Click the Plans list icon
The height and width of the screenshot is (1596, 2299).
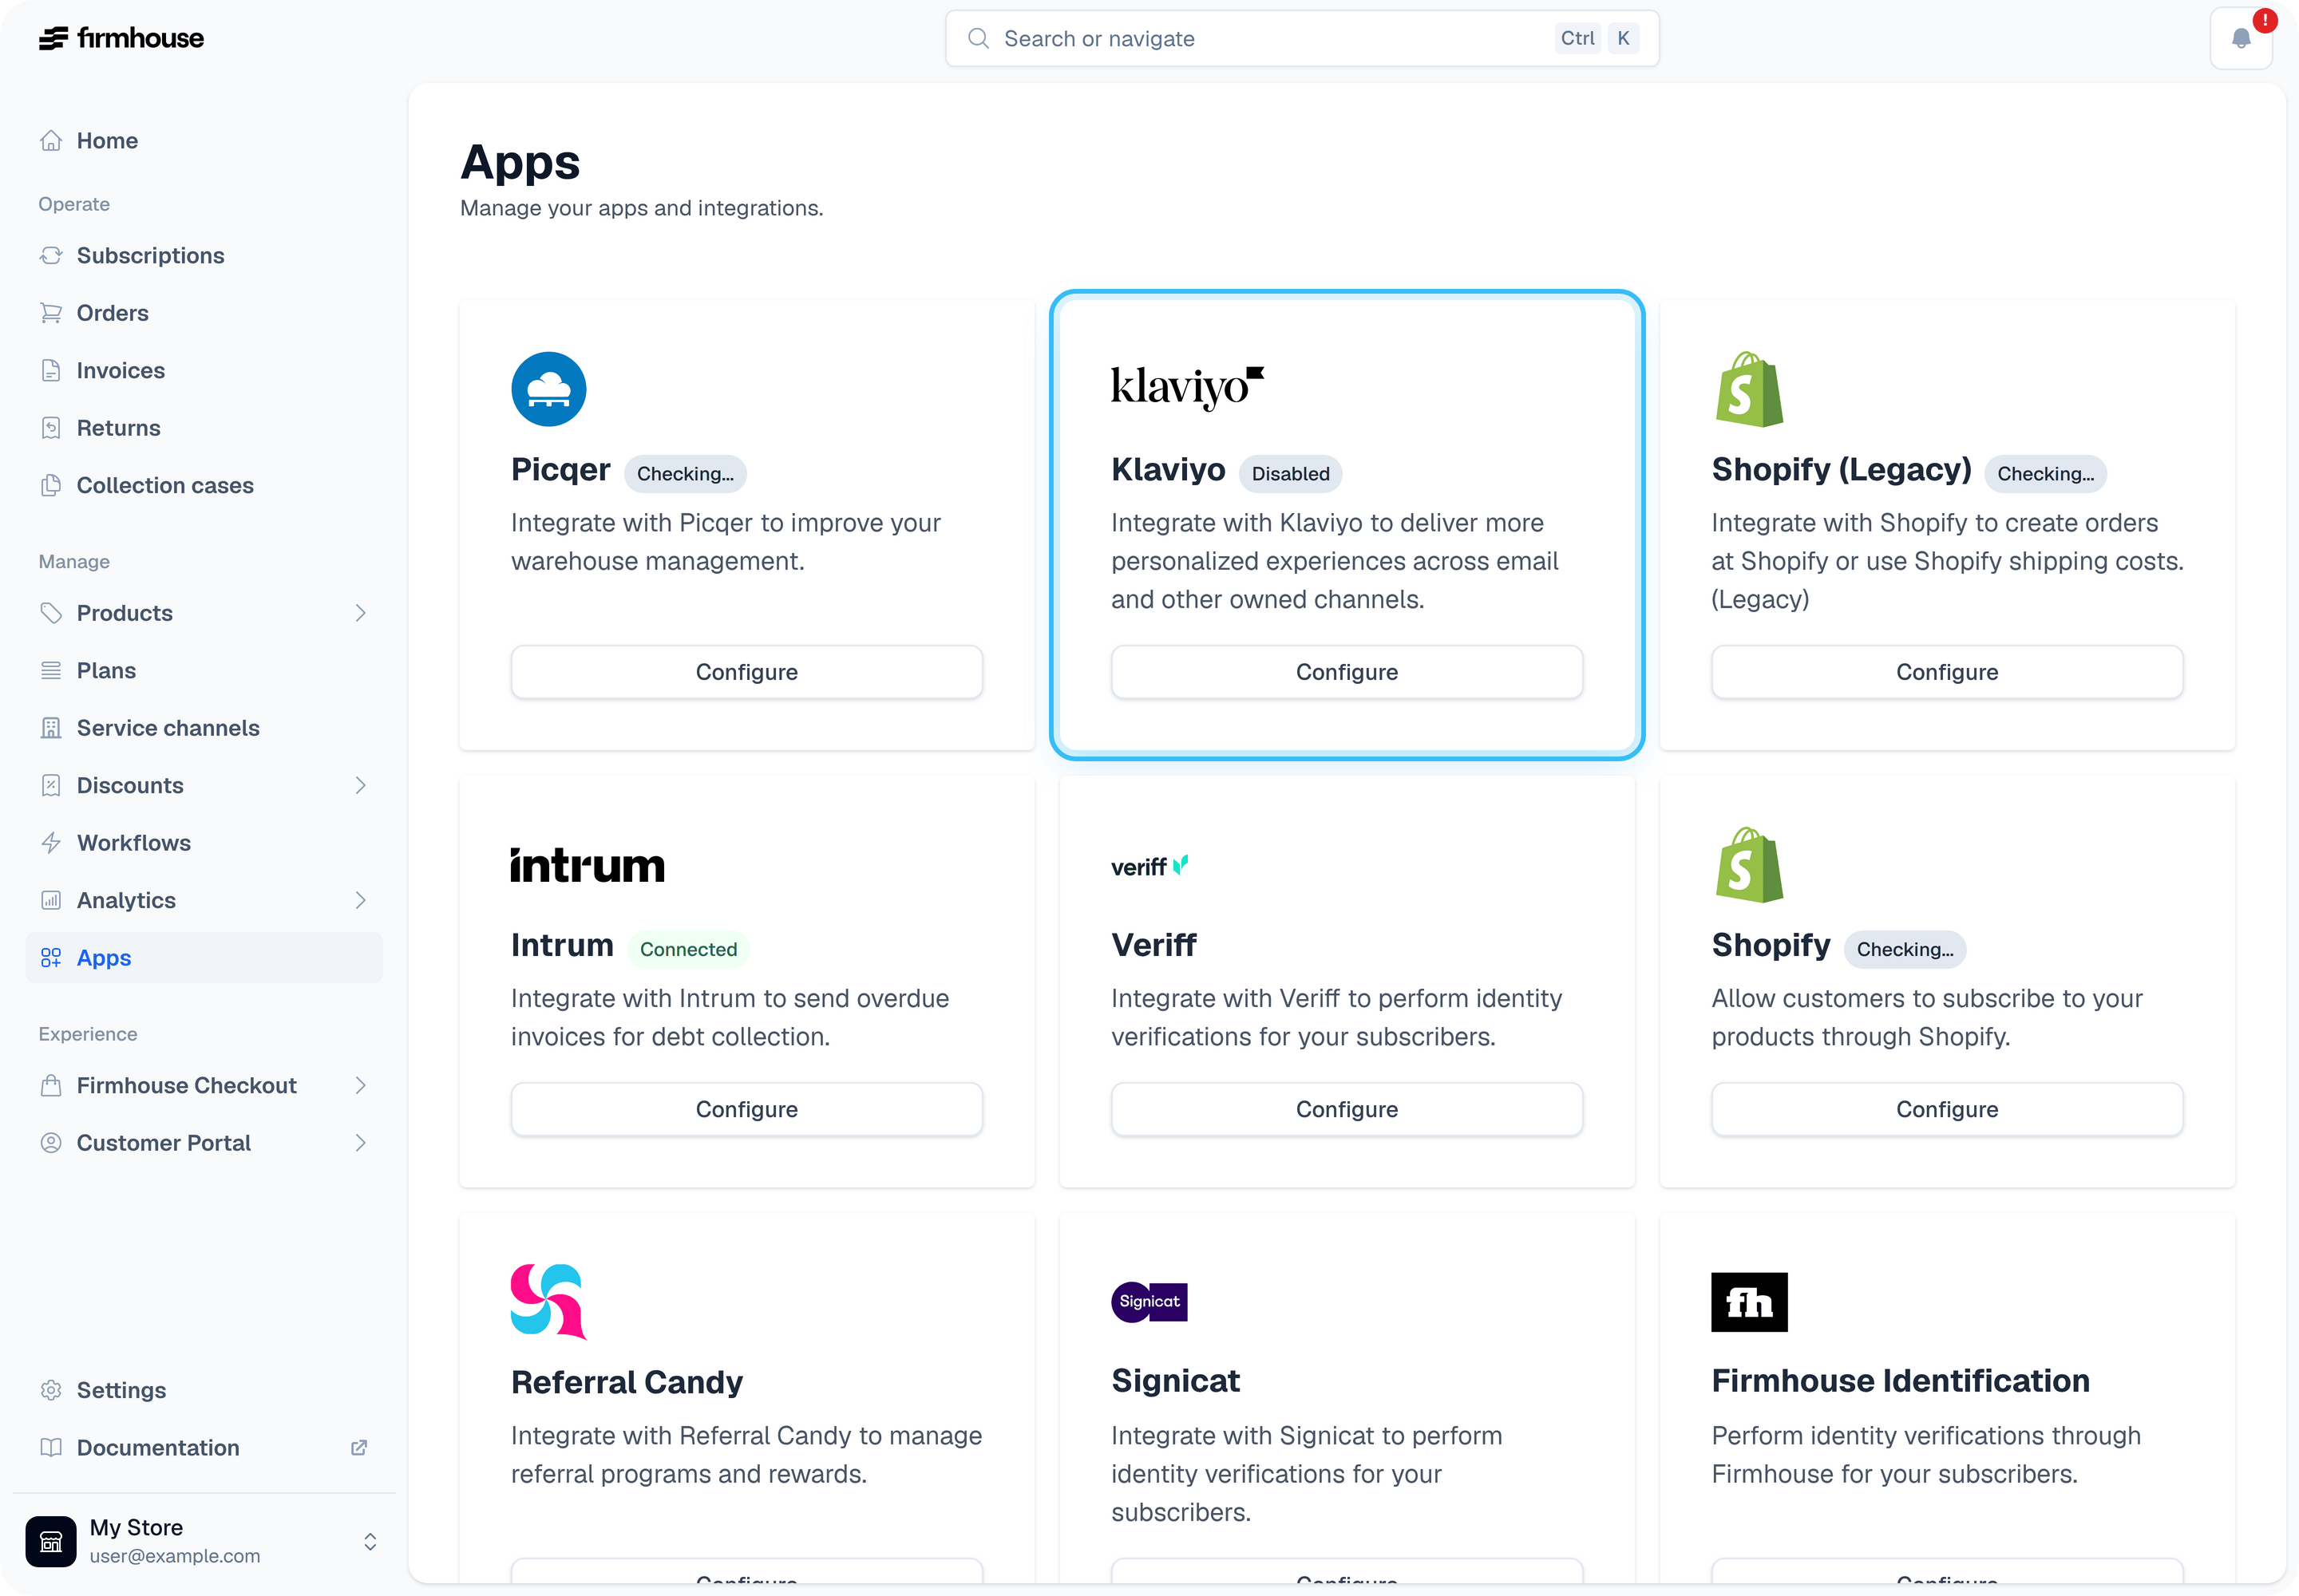point(51,671)
